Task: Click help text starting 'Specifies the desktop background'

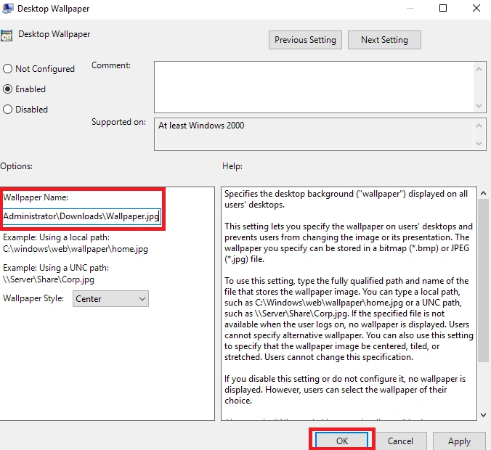Action: tap(346, 200)
